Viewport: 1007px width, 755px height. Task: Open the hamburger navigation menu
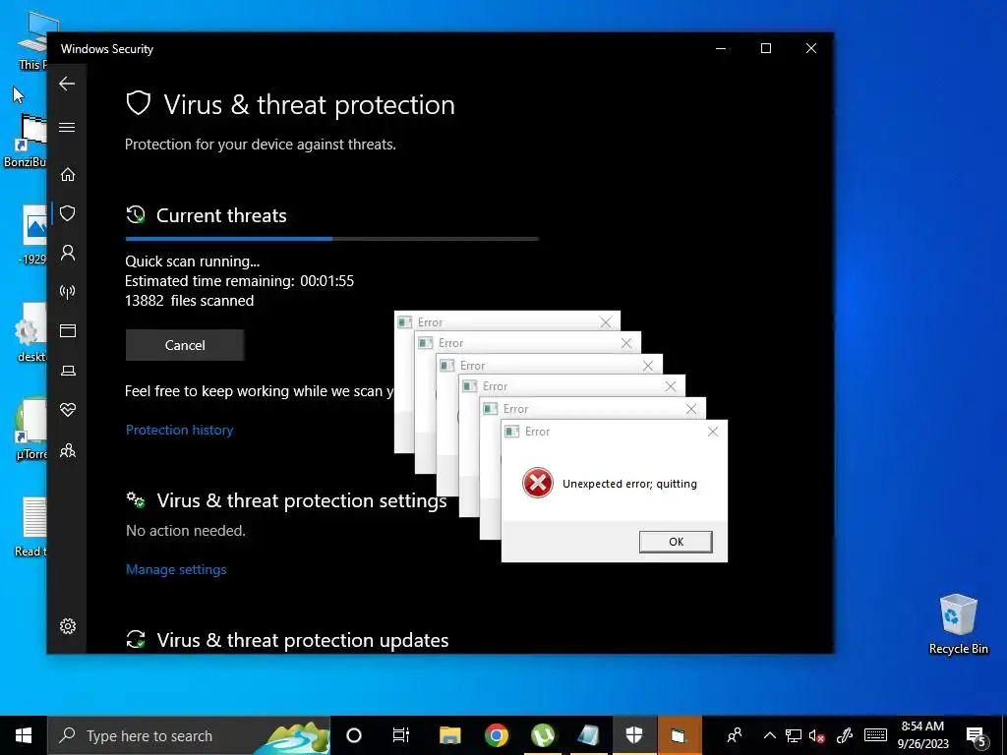click(67, 127)
